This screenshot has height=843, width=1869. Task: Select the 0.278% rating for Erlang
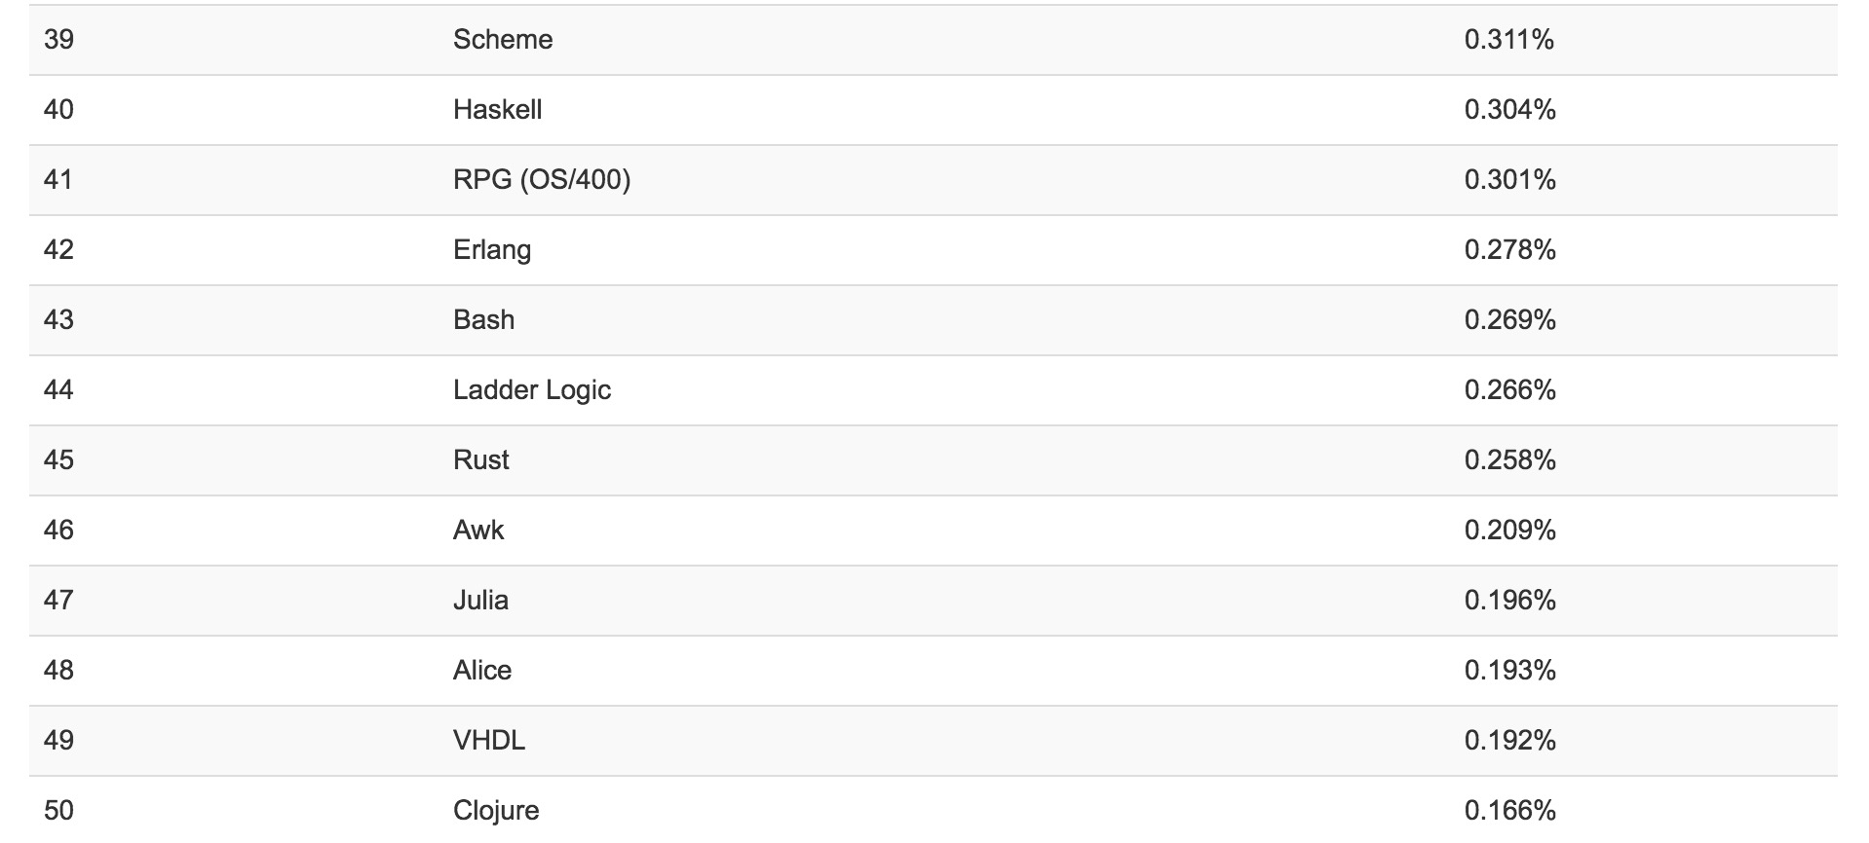(x=1509, y=250)
